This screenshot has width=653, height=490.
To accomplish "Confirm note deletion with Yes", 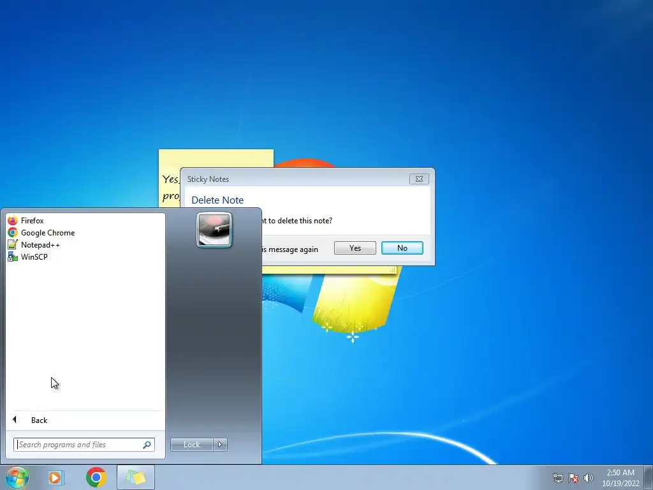I will (355, 248).
